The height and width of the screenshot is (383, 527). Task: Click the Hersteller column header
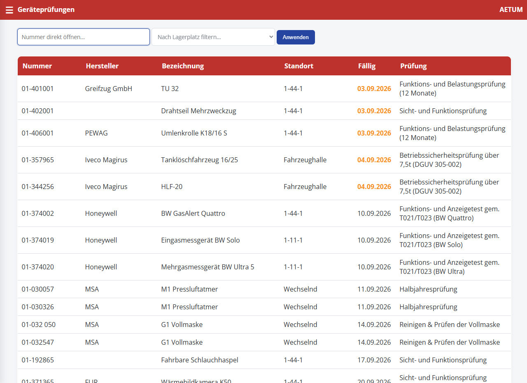click(x=102, y=66)
